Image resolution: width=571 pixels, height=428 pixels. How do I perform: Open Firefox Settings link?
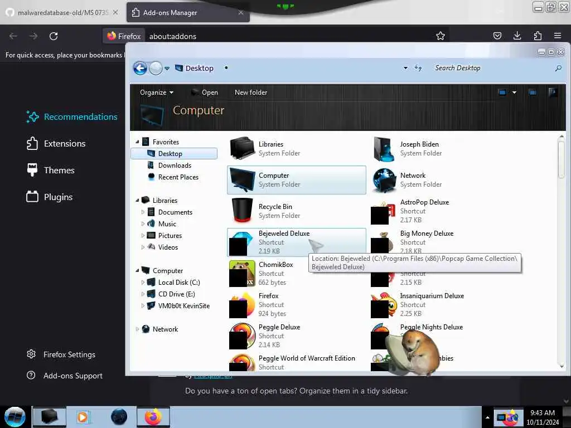(61, 354)
